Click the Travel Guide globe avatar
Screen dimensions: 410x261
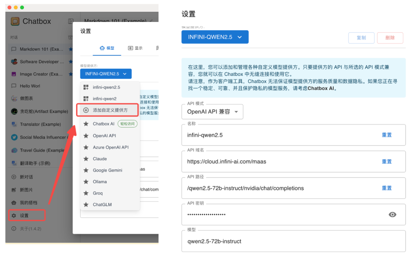14,150
